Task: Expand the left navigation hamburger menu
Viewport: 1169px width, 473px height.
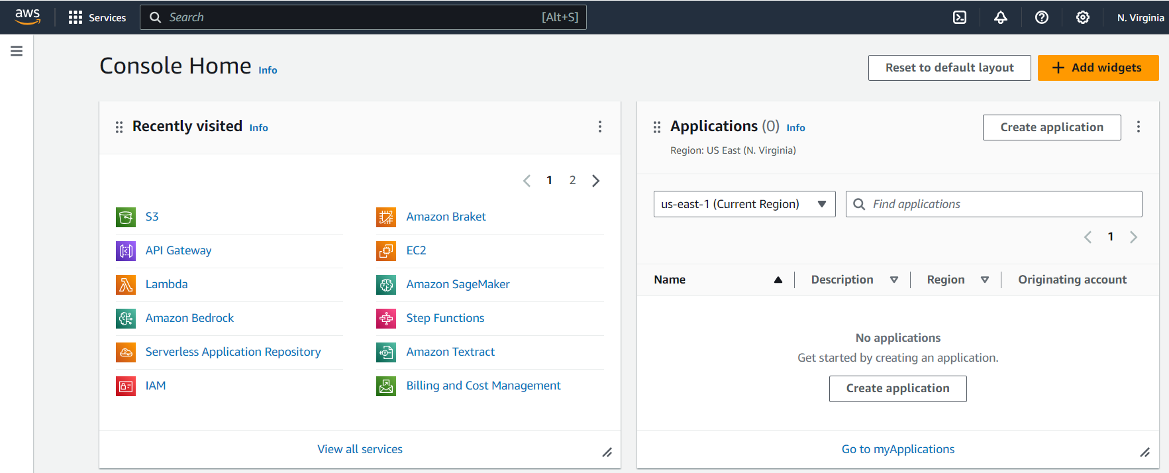Action: pos(17,51)
